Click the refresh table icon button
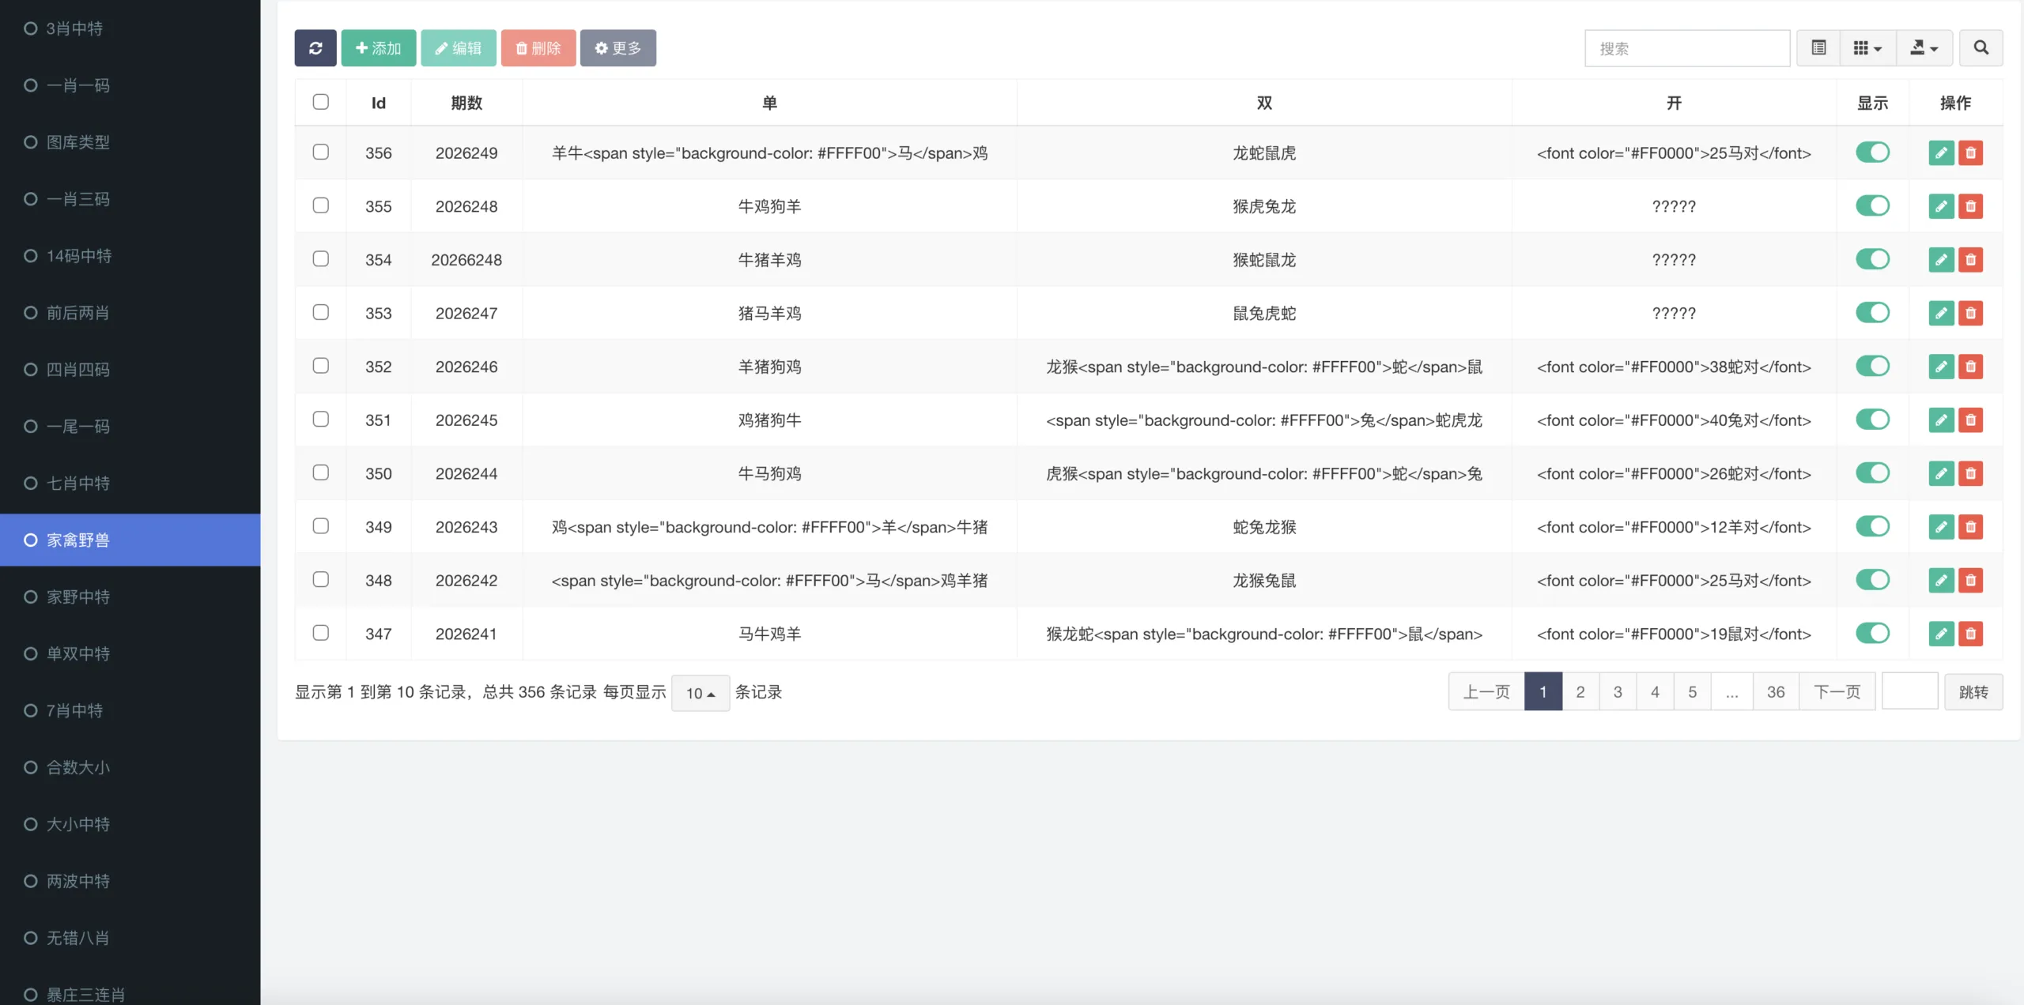This screenshot has width=2024, height=1005. coord(315,48)
